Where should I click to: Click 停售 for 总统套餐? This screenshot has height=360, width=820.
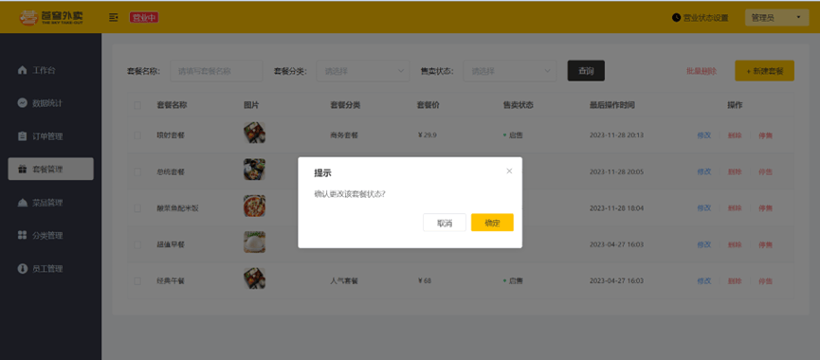[x=766, y=171]
